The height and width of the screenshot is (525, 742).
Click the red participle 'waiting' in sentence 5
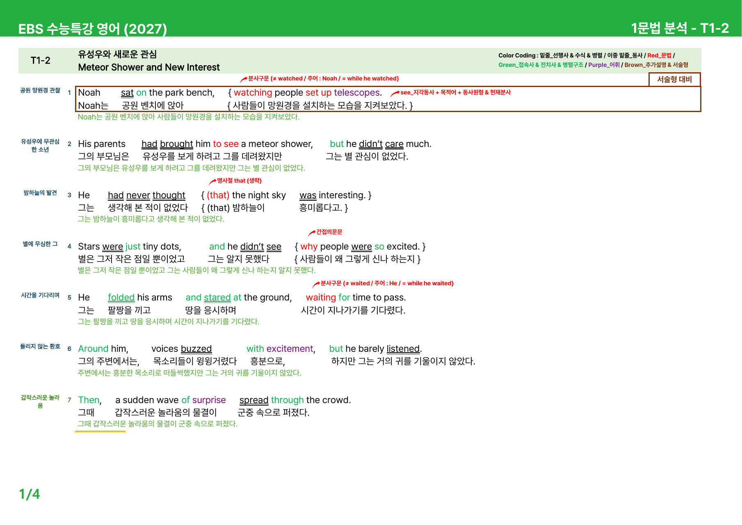321,298
